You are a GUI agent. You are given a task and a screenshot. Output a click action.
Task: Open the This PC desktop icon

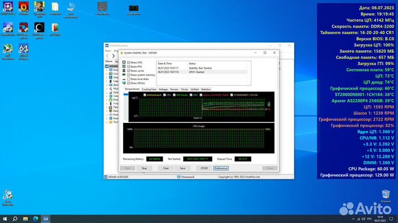71,9
